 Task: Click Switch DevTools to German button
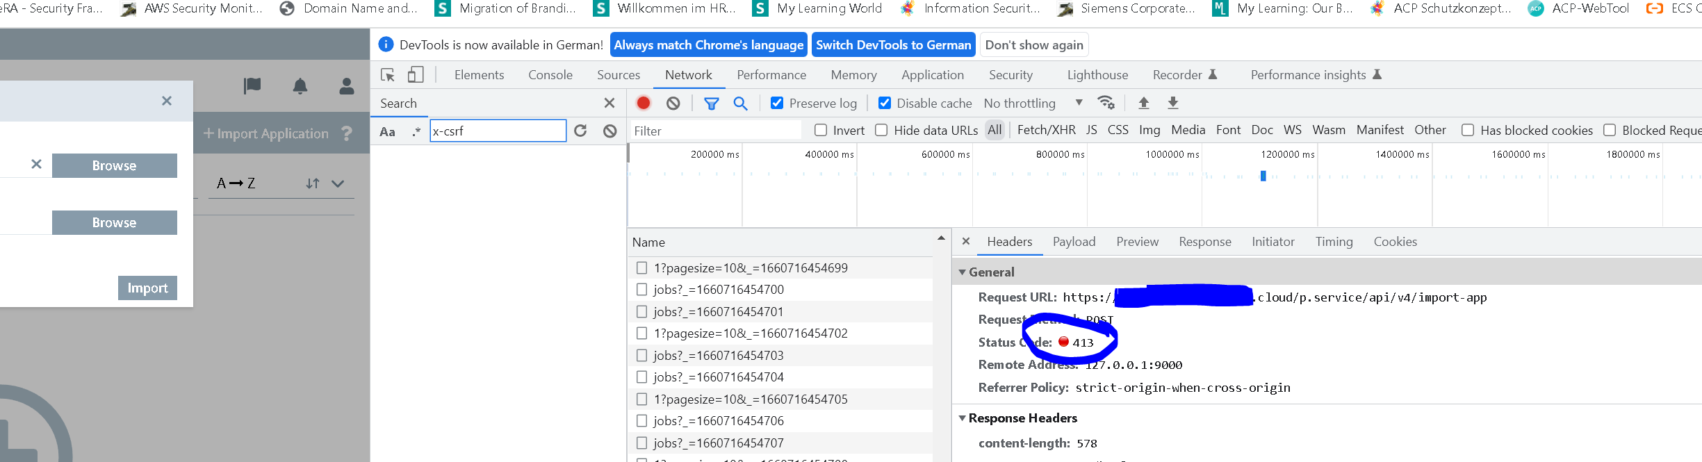pos(893,45)
